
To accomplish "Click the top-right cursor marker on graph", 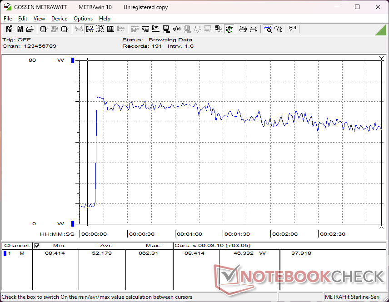I will (x=381, y=59).
